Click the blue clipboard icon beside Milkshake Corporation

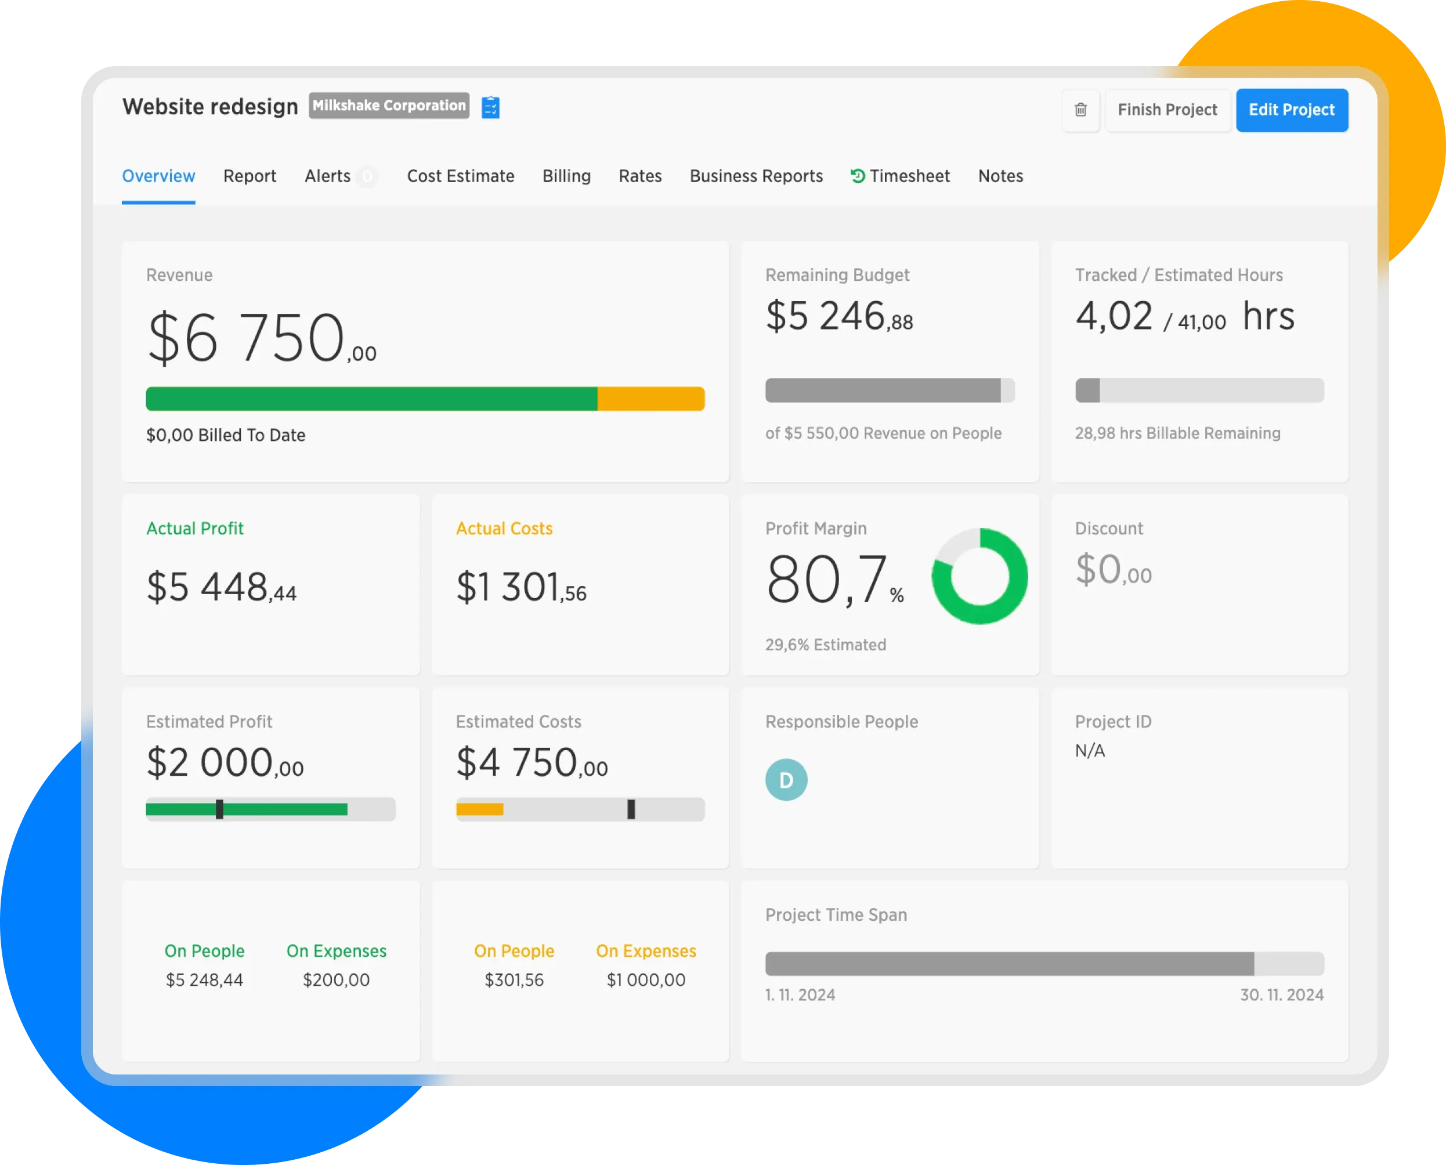pos(490,107)
